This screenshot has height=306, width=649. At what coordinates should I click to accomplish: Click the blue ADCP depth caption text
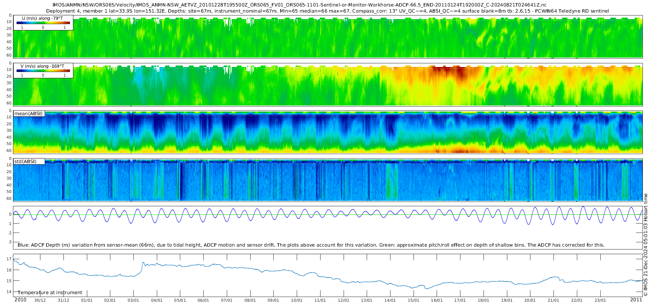coord(311,245)
